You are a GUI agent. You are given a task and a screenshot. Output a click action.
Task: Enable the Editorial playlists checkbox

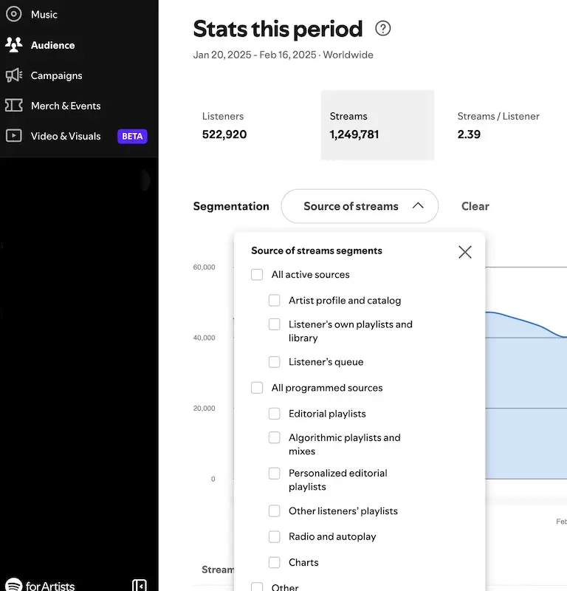pos(274,414)
